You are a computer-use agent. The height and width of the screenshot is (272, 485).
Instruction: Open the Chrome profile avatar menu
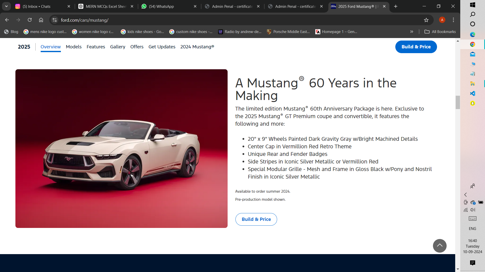pos(442,20)
